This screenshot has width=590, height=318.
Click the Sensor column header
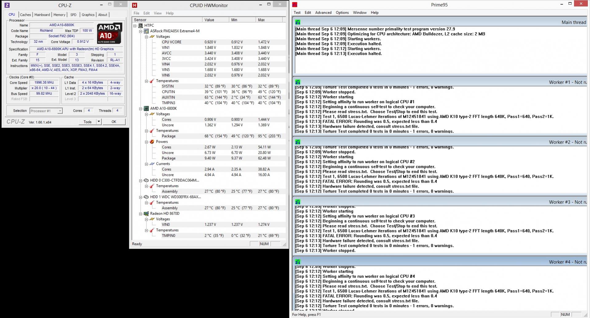pyautogui.click(x=167, y=20)
